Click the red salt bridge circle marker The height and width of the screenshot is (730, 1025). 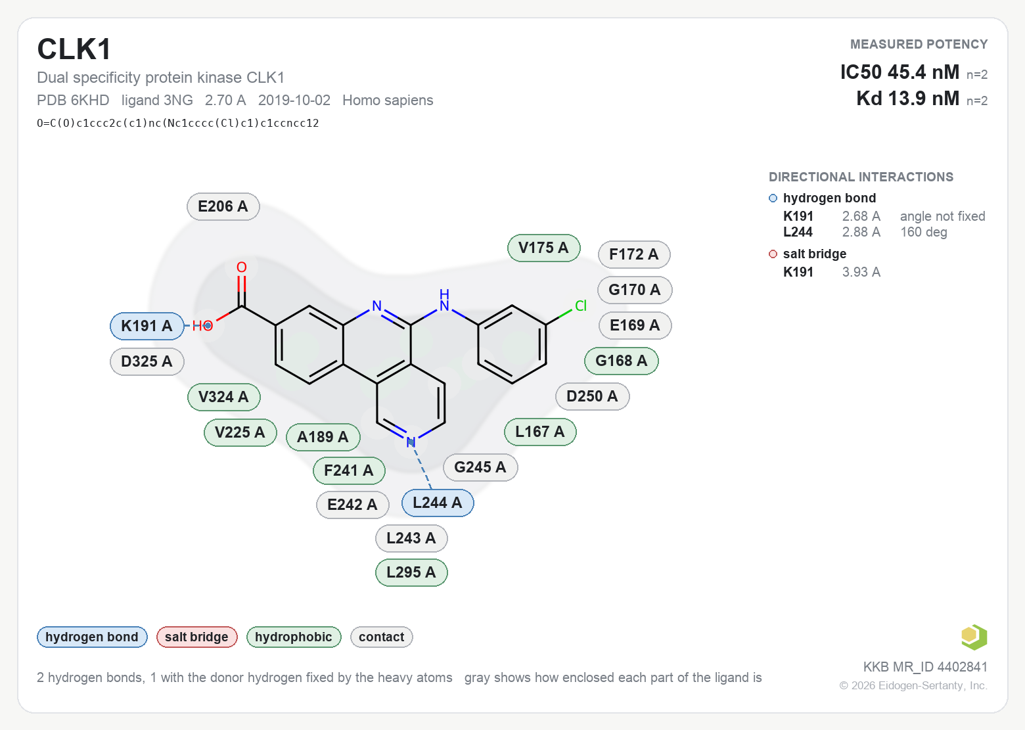pyautogui.click(x=773, y=254)
